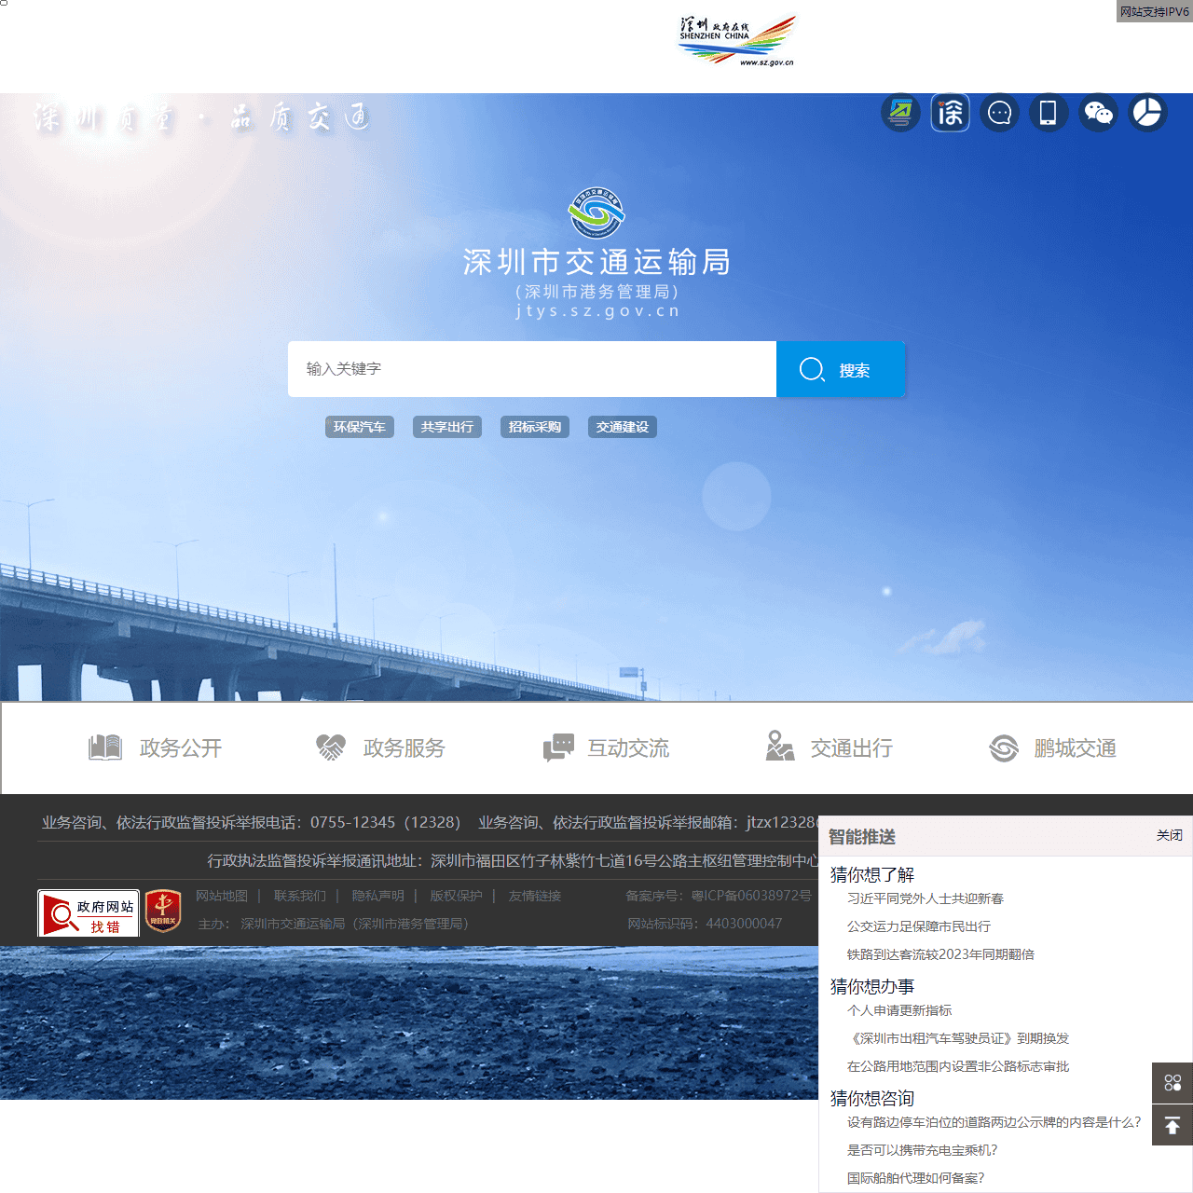Open the WeChat icon in header
The image size is (1193, 1193).
(x=1098, y=113)
